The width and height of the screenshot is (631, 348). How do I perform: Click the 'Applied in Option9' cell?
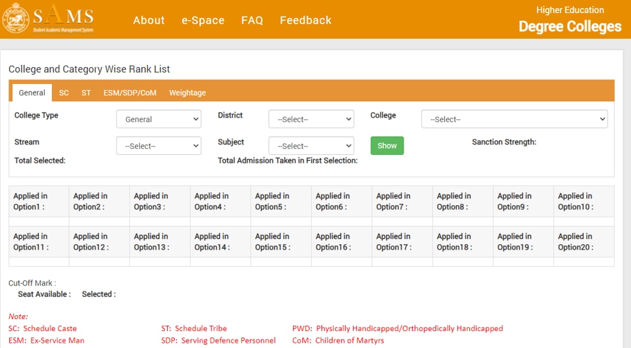pos(523,202)
